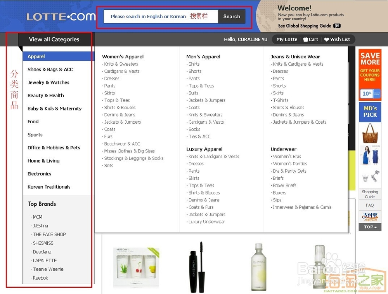Viewport: 388px width, 294px height.
Task: Open J.Estina brand link
Action: [40, 226]
